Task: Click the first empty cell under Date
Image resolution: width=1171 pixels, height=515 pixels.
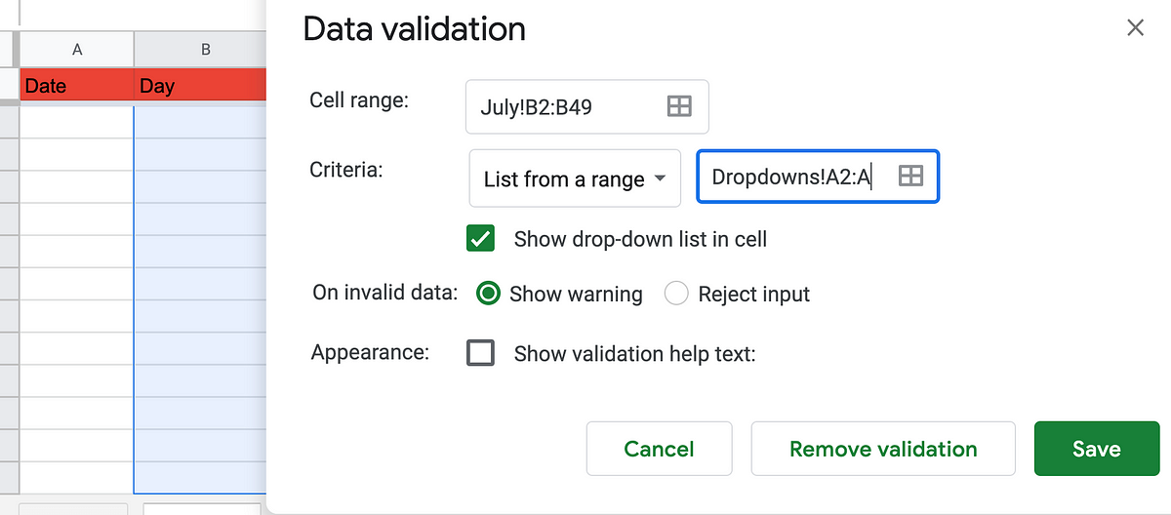Action: point(77,121)
